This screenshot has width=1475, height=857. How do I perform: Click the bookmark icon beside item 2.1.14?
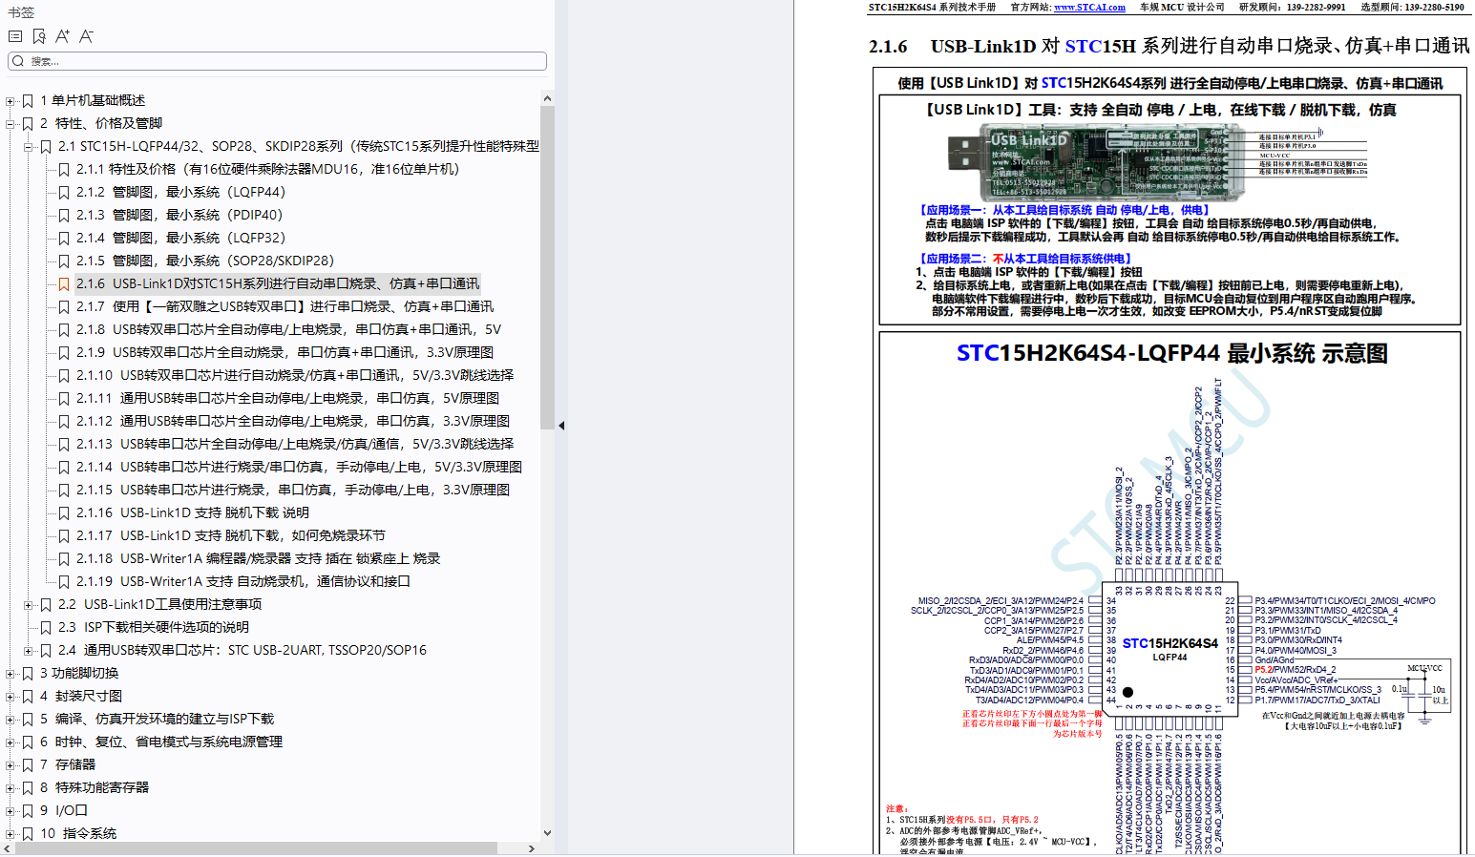pos(64,467)
